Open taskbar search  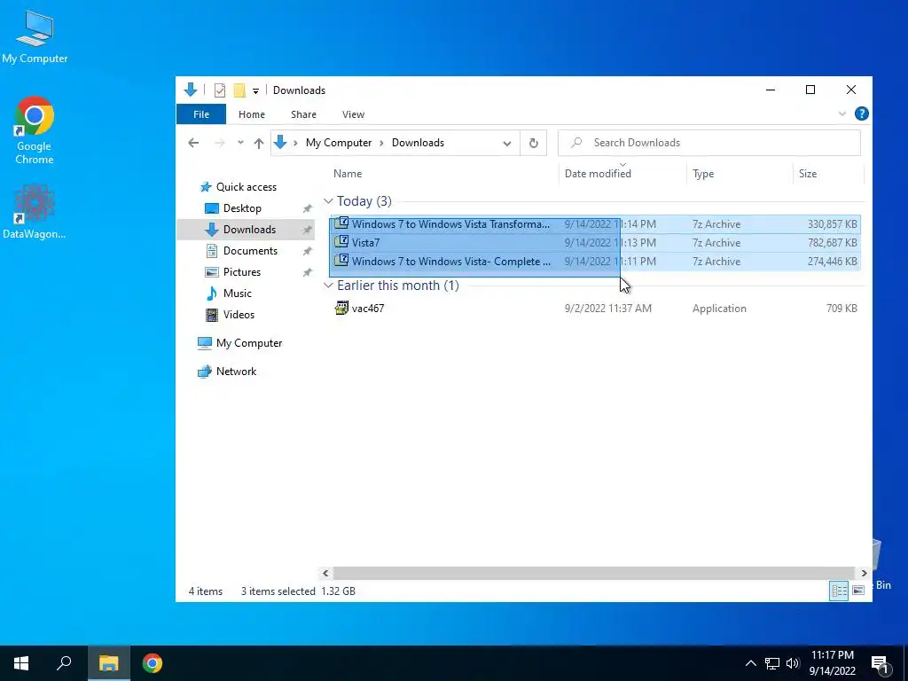pos(64,663)
